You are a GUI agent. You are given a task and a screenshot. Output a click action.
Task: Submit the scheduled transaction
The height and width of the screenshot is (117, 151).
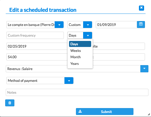[105, 112]
